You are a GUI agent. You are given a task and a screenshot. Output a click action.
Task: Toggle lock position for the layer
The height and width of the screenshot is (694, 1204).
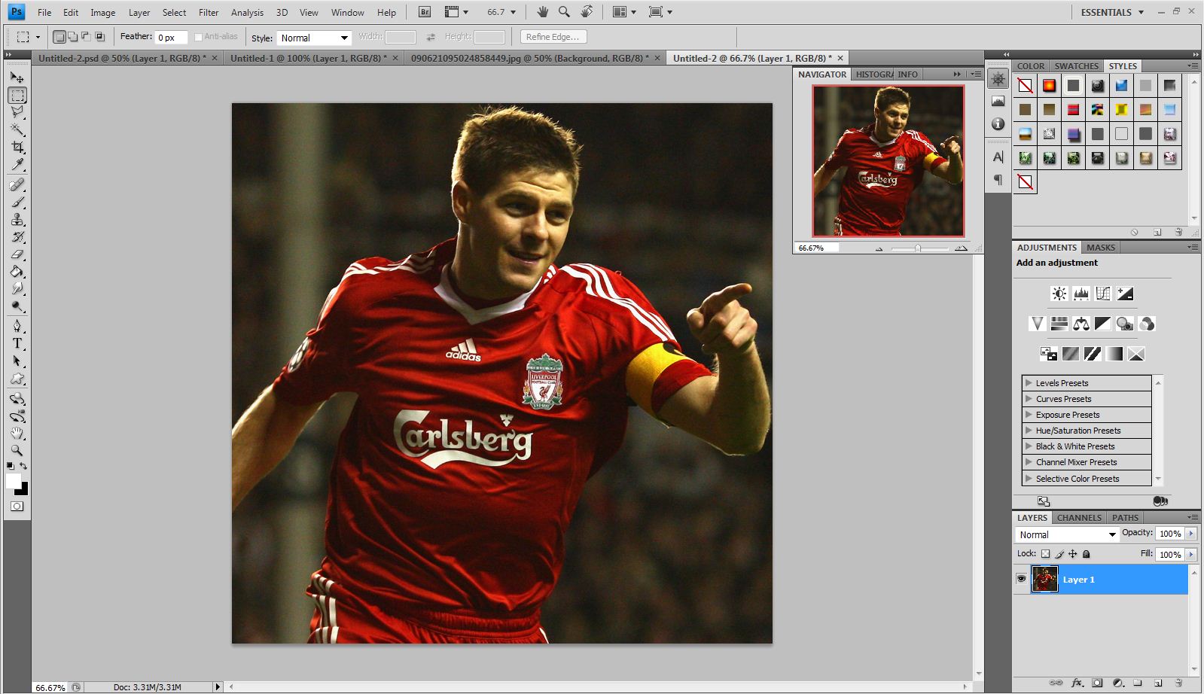click(x=1073, y=554)
